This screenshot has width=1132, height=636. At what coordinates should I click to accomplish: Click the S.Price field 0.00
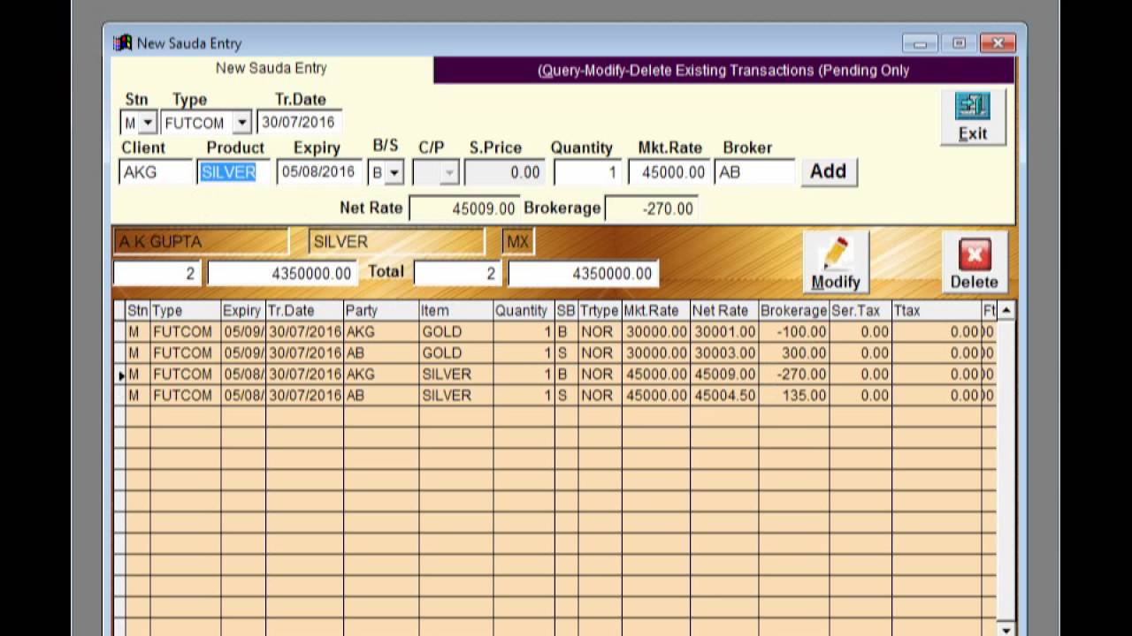tap(505, 172)
